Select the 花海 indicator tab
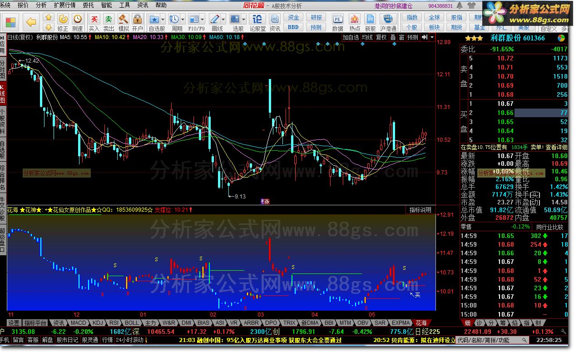 (421, 323)
